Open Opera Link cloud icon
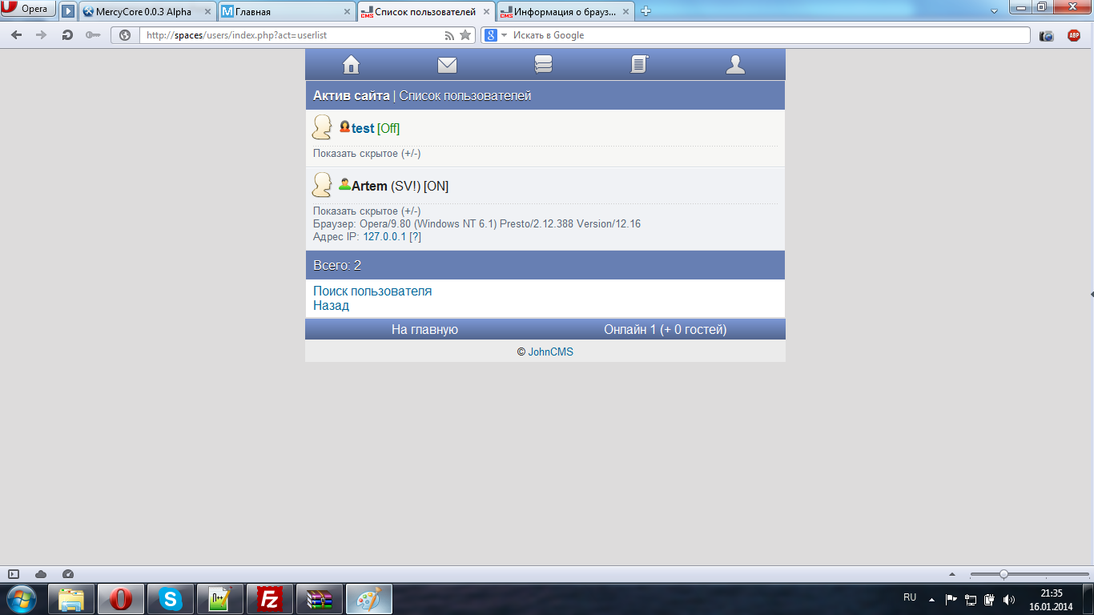The height and width of the screenshot is (615, 1094). click(x=41, y=573)
